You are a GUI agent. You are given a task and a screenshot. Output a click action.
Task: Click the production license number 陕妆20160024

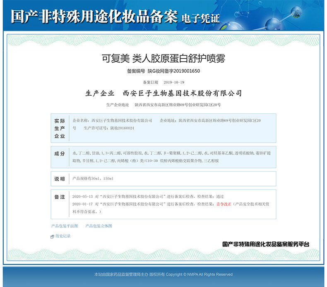pyautogui.click(x=122, y=128)
